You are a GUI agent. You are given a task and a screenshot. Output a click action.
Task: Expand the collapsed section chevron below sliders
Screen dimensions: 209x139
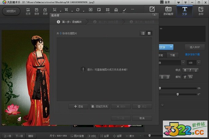coord(162,105)
